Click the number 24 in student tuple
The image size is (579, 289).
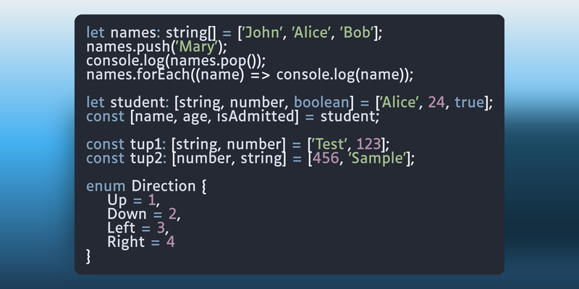[436, 103]
